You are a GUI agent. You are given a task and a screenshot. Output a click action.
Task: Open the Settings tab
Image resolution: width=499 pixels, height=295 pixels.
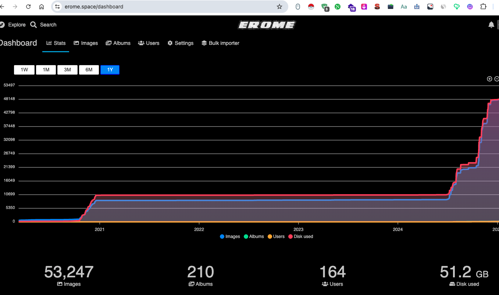(x=180, y=43)
